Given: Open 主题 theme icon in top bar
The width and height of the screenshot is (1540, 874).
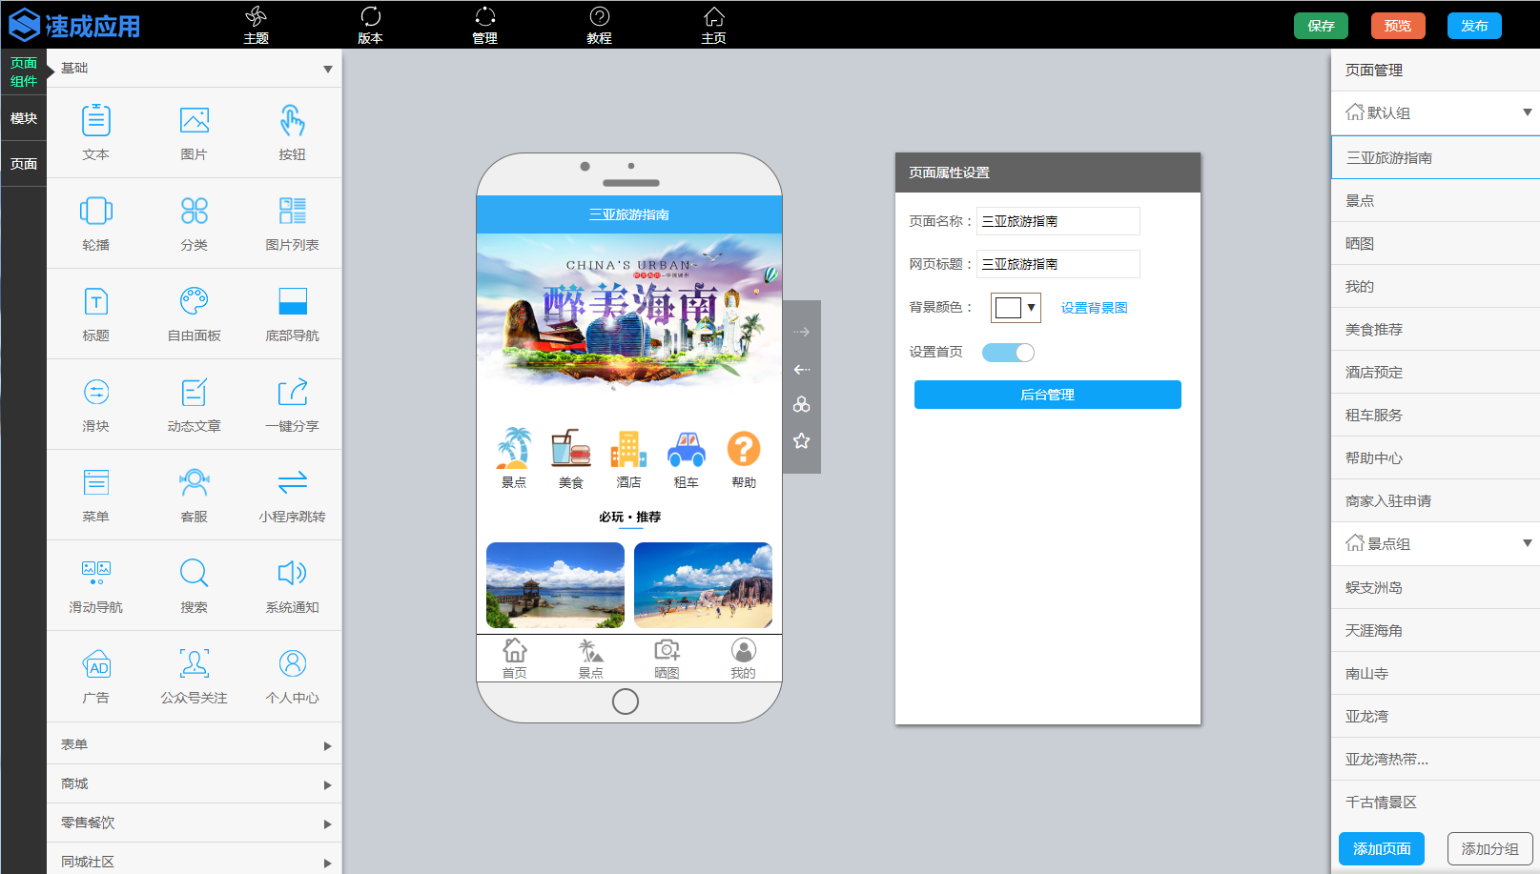Looking at the screenshot, I should tap(256, 24).
